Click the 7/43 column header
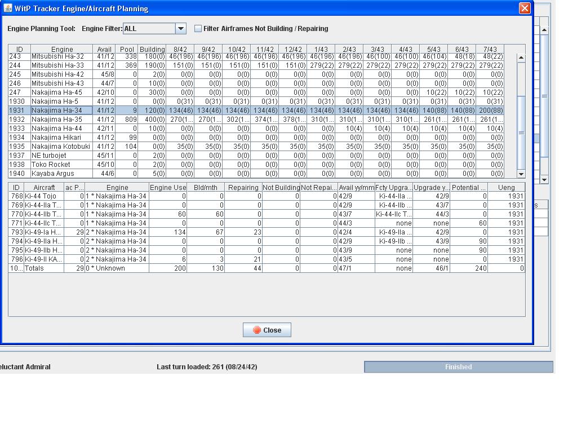The height and width of the screenshot is (433, 577). tap(490, 49)
